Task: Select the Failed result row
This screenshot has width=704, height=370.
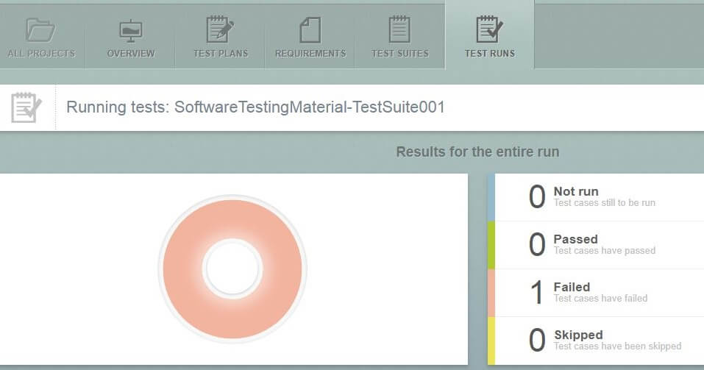Action: pos(596,293)
